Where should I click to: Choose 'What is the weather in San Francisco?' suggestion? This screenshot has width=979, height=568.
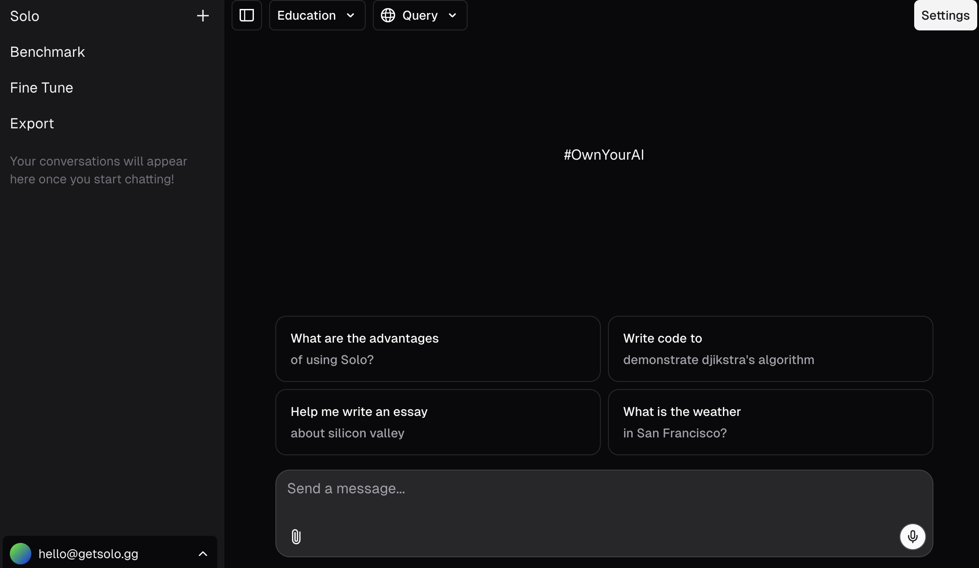point(770,422)
